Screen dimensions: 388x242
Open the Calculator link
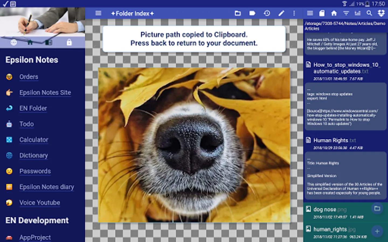point(34,140)
